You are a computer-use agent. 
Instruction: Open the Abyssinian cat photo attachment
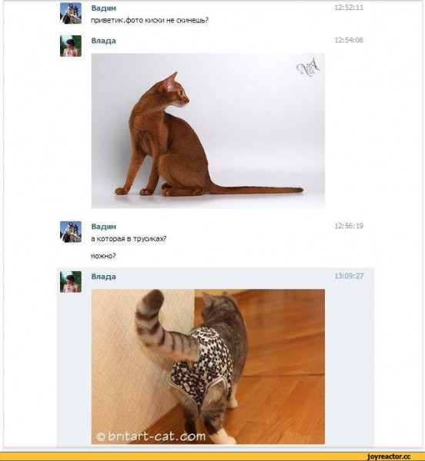[208, 131]
